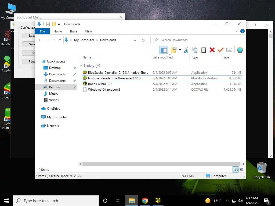The width and height of the screenshot is (275, 206).
Task: Open the Recycle Bin desktop icon
Action: 262,170
